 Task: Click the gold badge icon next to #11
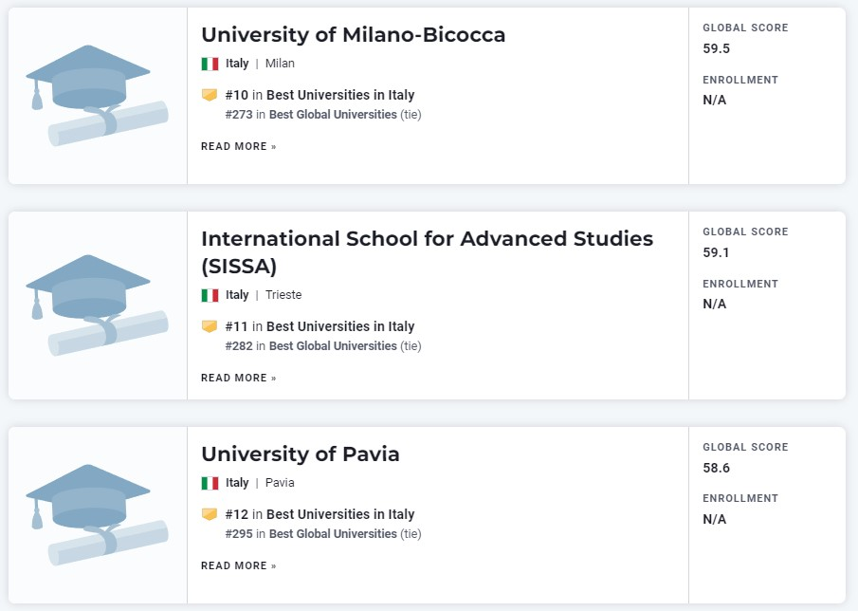click(210, 327)
